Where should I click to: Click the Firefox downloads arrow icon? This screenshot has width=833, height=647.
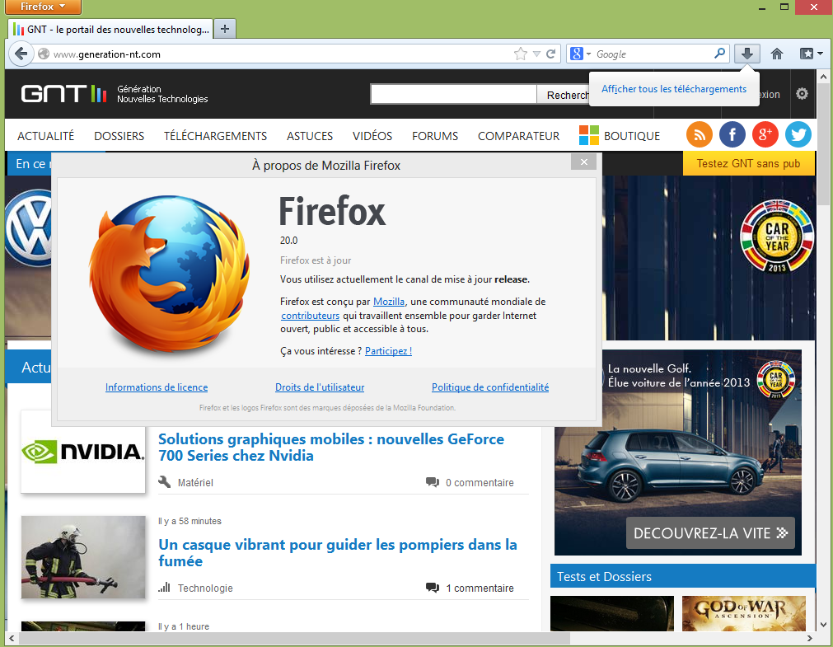(746, 54)
